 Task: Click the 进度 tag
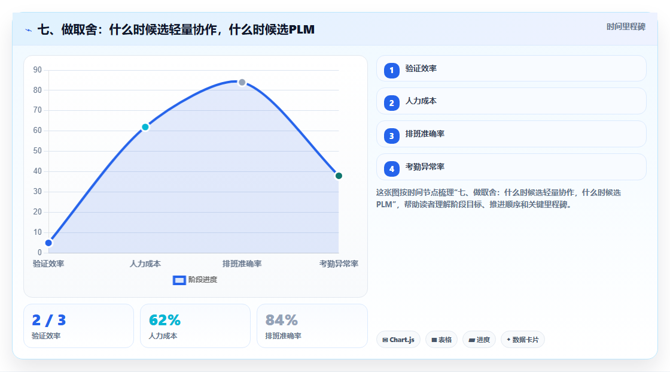click(x=479, y=340)
